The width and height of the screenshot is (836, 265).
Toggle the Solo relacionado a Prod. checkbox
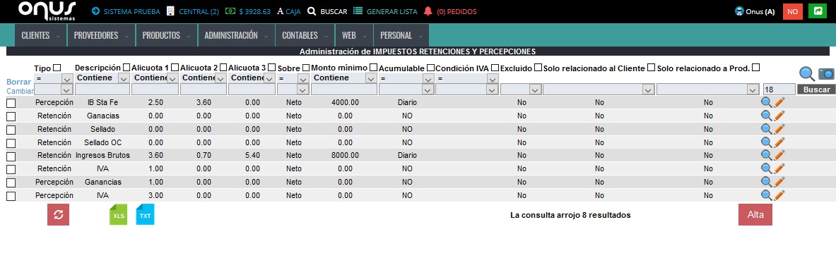pyautogui.click(x=755, y=68)
